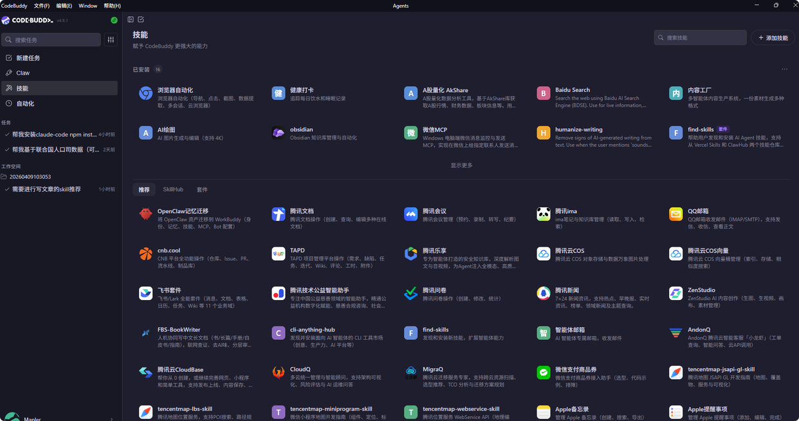Image resolution: width=799 pixels, height=421 pixels.
Task: Open task 需要进行写文章的skill推荐
Action: tap(59, 189)
